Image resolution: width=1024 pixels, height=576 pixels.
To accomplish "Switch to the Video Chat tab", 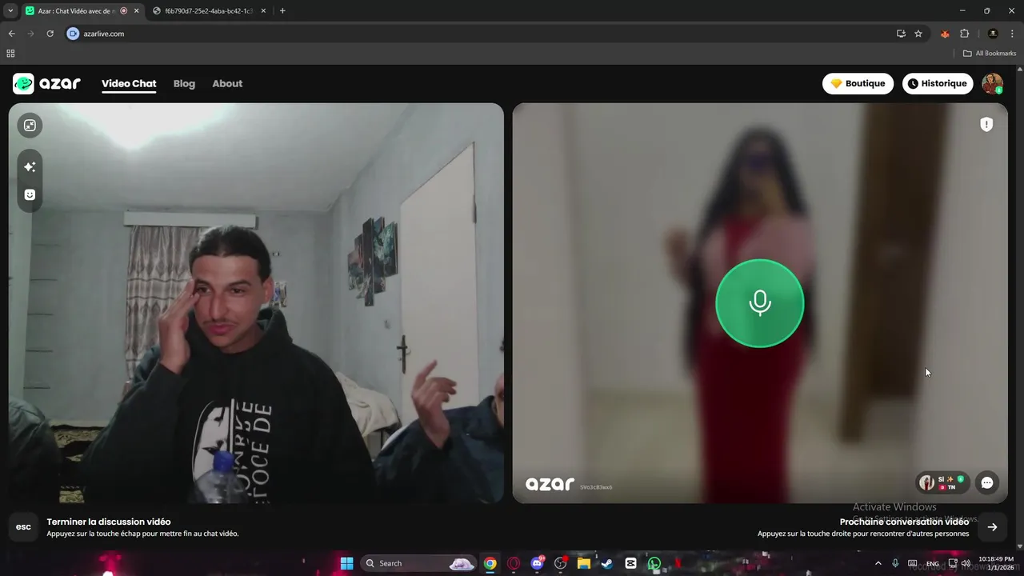I will click(x=129, y=83).
